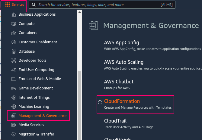Viewport: 202px width, 140px height.
Task: Select Management & Governance category
Action: pos(43,116)
